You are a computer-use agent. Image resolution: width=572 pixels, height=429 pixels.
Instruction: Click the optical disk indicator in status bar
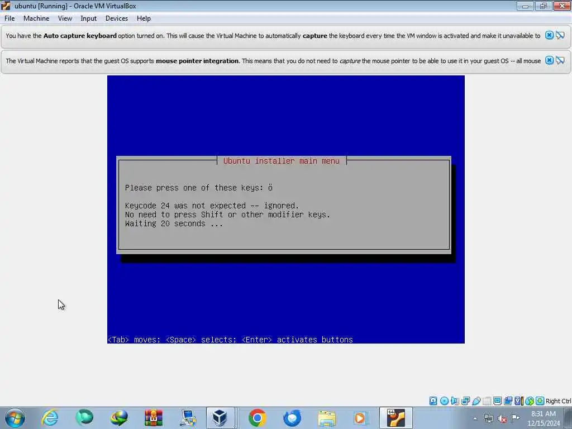point(444,401)
